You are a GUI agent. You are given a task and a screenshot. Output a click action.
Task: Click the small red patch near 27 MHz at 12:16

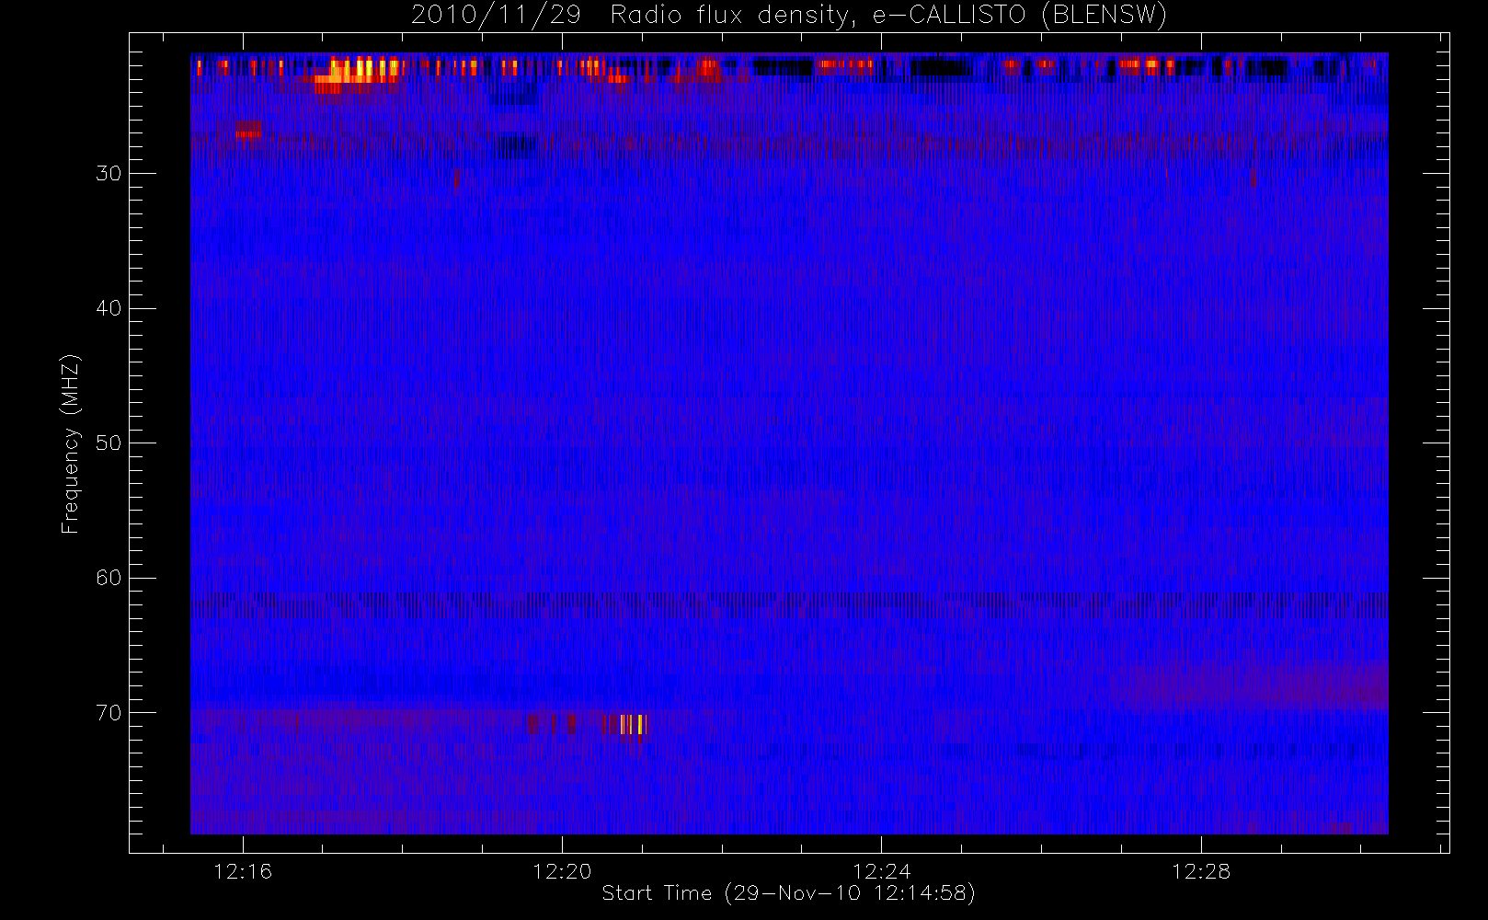coord(248,130)
